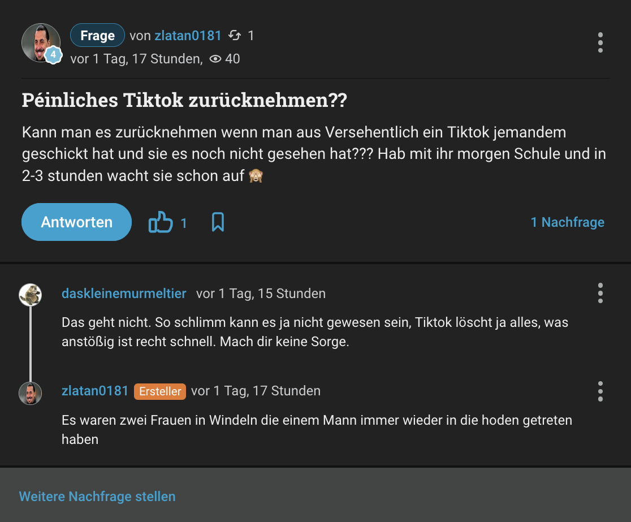The image size is (631, 522).
Task: Open daskleinemurmeltier comment's three-dot menu
Action: tap(600, 293)
